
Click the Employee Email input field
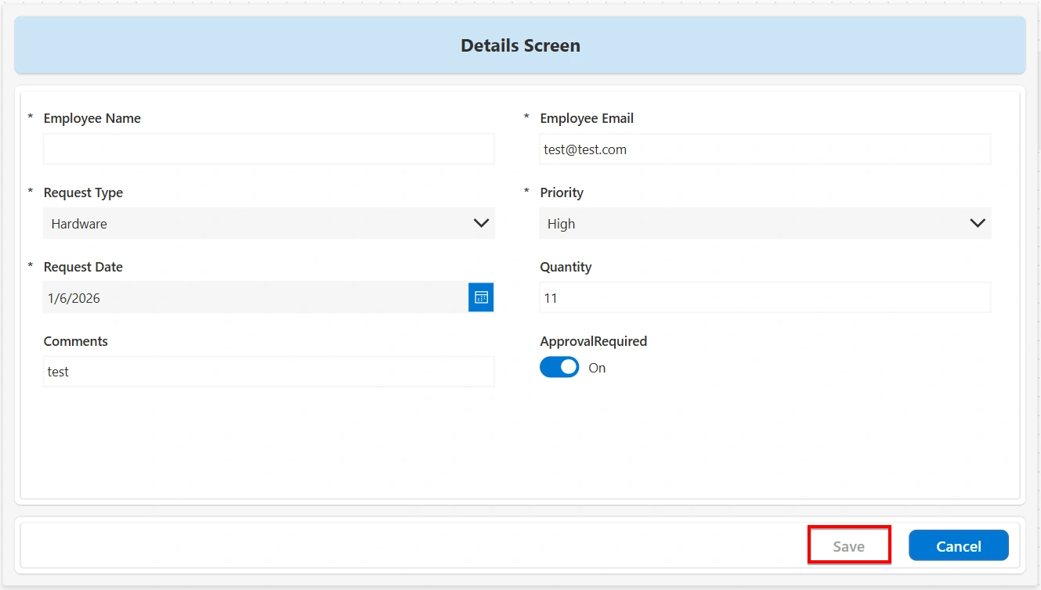tap(765, 149)
